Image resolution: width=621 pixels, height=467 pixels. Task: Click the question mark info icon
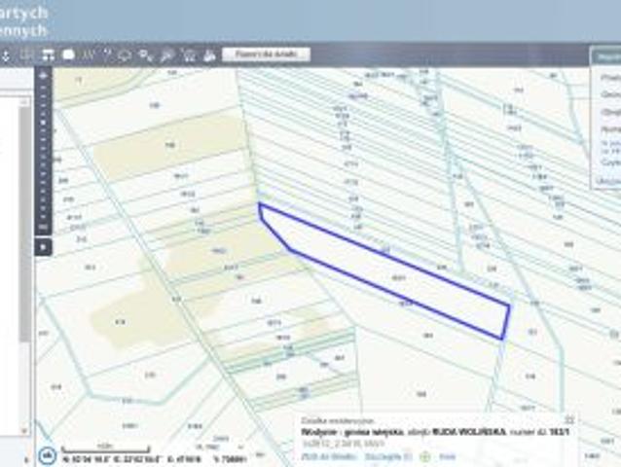[107, 55]
